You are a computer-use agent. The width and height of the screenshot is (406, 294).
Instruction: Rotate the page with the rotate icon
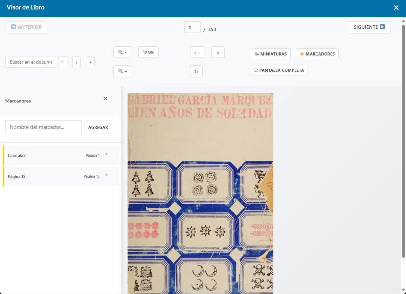(196, 71)
